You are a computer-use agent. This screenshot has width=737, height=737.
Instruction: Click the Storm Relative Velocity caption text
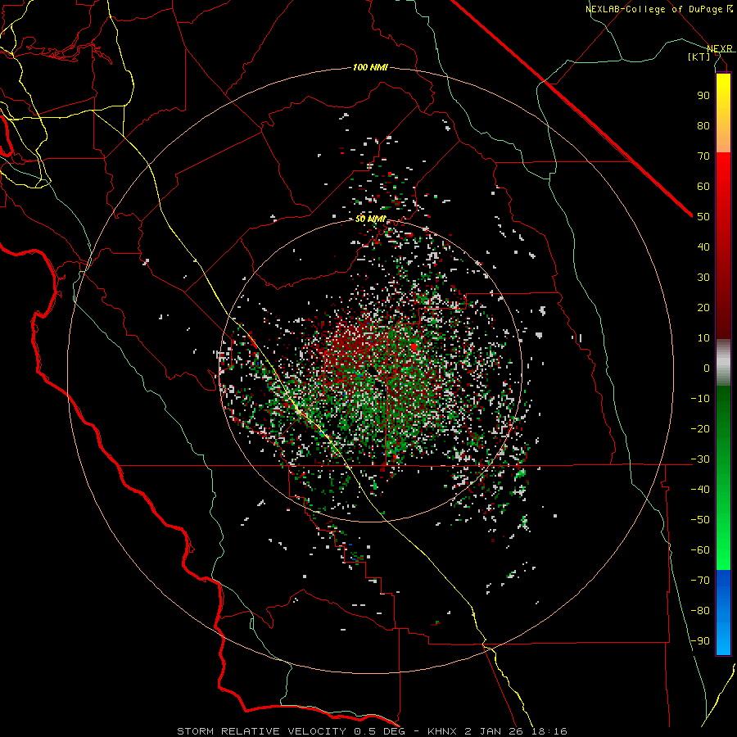[372, 731]
